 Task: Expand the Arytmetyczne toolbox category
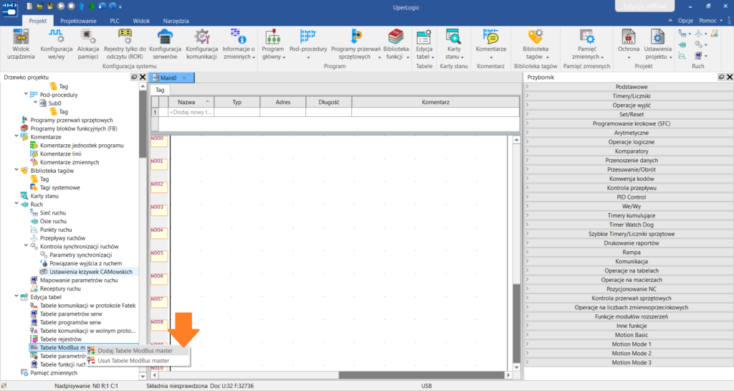(x=628, y=133)
